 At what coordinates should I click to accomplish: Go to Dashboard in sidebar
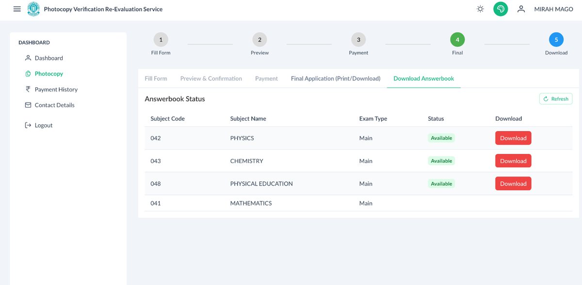tap(49, 58)
